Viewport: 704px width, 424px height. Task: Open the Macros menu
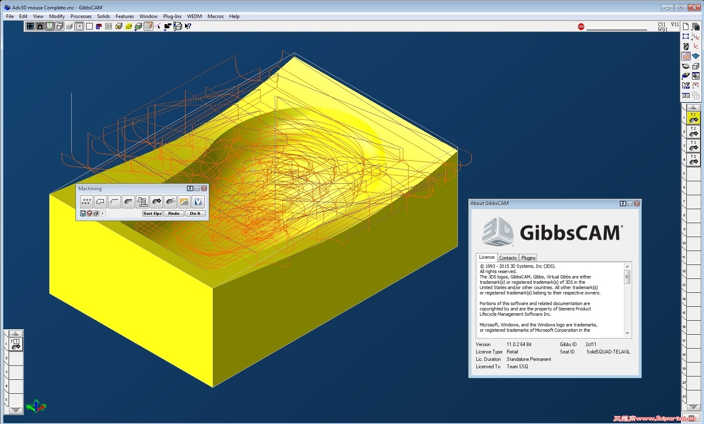point(215,16)
